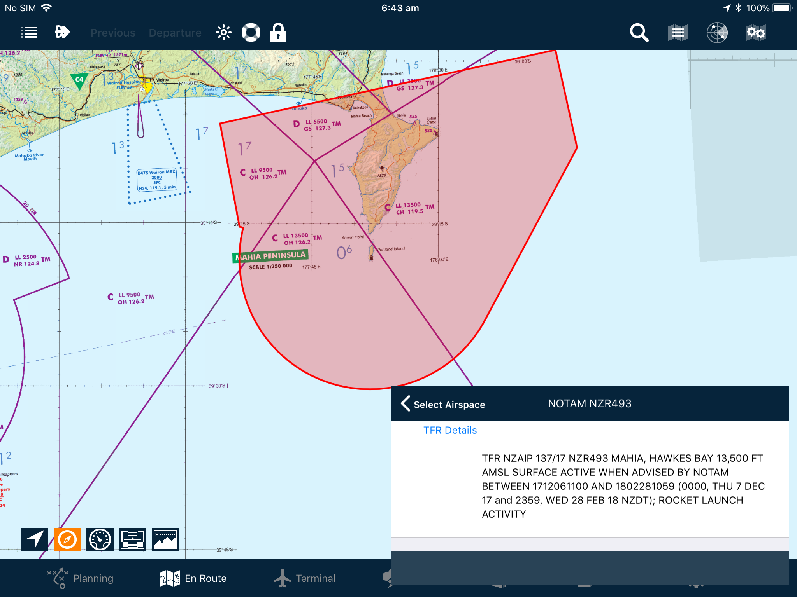797x597 pixels.
Task: Select the search icon
Action: tap(640, 32)
